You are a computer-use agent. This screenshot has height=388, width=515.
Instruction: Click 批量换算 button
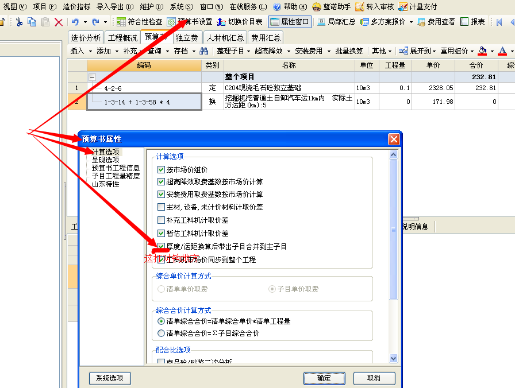349,51
